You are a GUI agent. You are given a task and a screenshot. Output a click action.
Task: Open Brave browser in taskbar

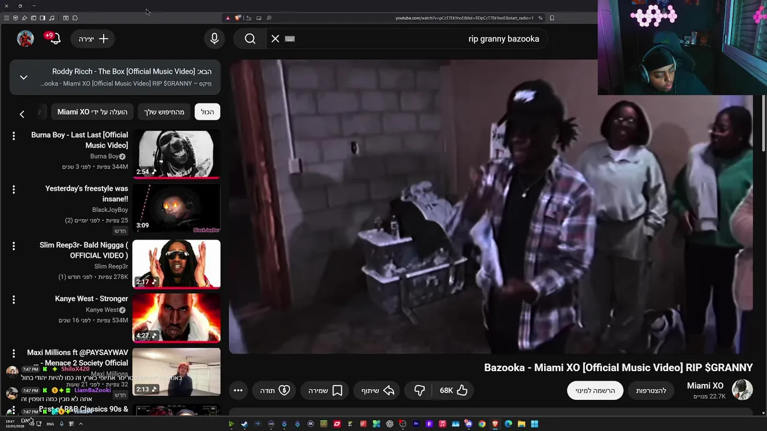click(x=495, y=424)
